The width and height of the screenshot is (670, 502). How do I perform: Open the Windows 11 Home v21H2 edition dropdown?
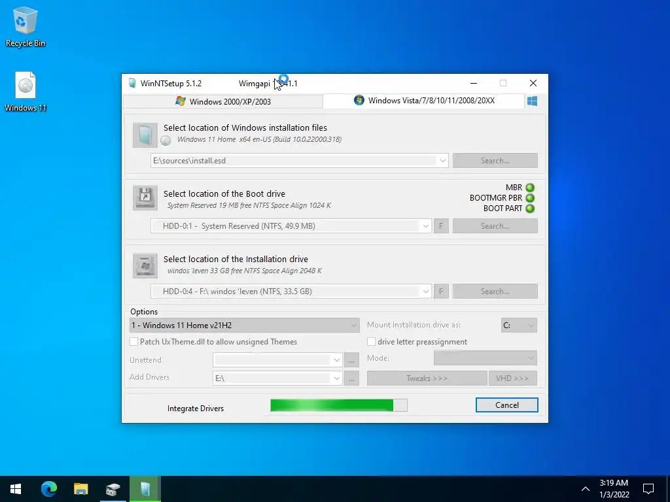click(245, 326)
